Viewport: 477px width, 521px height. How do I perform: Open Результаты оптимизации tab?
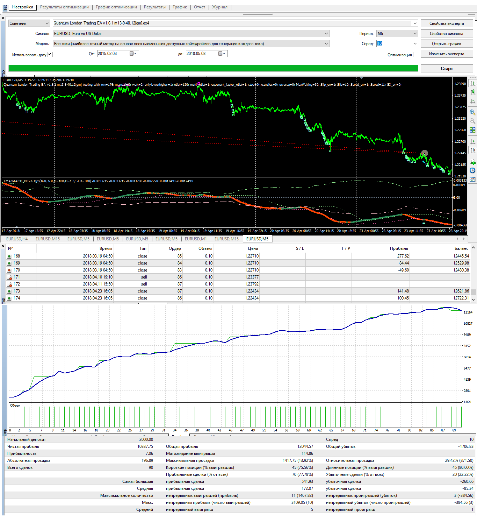(64, 7)
